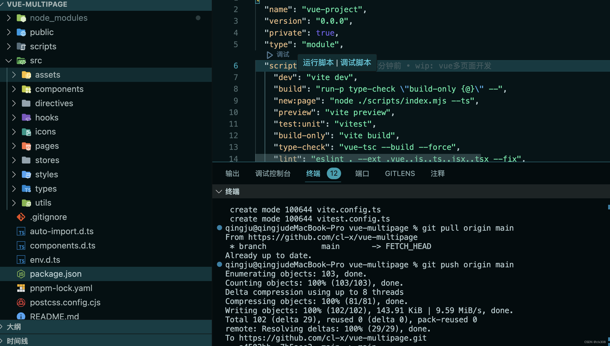Image resolution: width=610 pixels, height=346 pixels.
Task: Select the package.json file row
Action: tap(106, 274)
